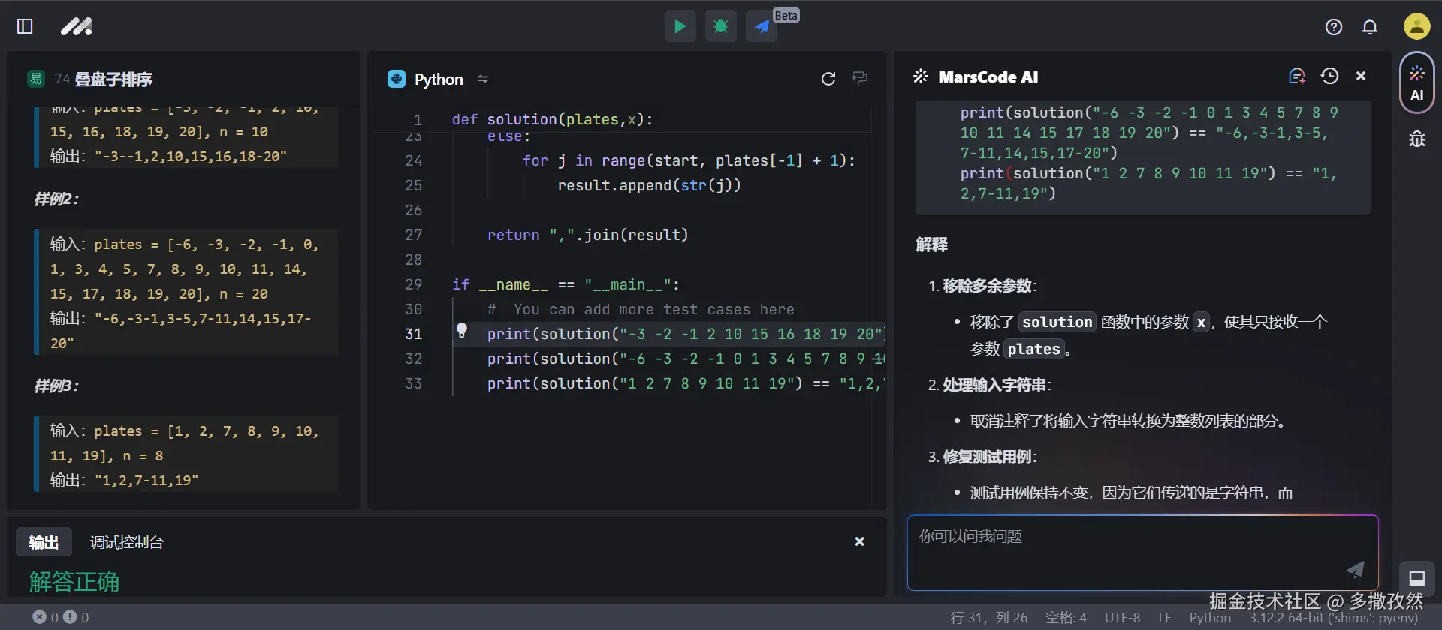
Task: Click line number 33 in the gutter
Action: pyautogui.click(x=414, y=383)
